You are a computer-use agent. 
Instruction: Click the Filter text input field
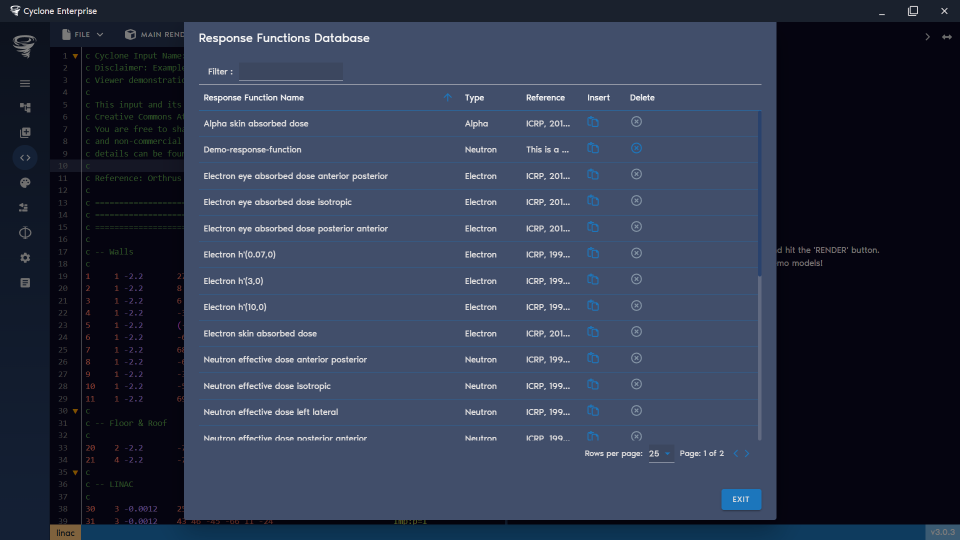pyautogui.click(x=290, y=71)
